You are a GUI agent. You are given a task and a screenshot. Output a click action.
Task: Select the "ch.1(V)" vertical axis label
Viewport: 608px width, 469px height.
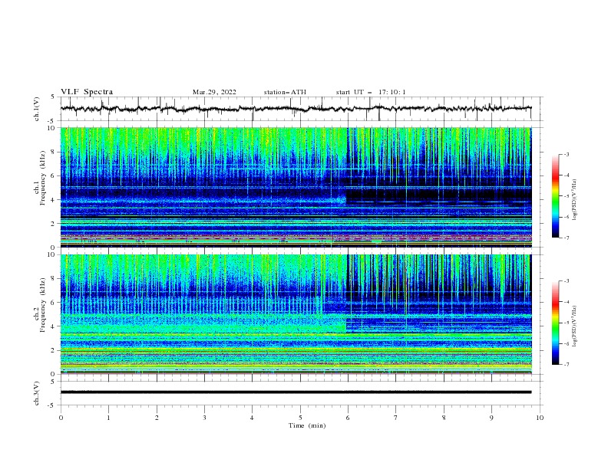(x=37, y=109)
